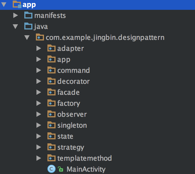
Task: Click the manifests folder icon
Action: [x=28, y=15]
